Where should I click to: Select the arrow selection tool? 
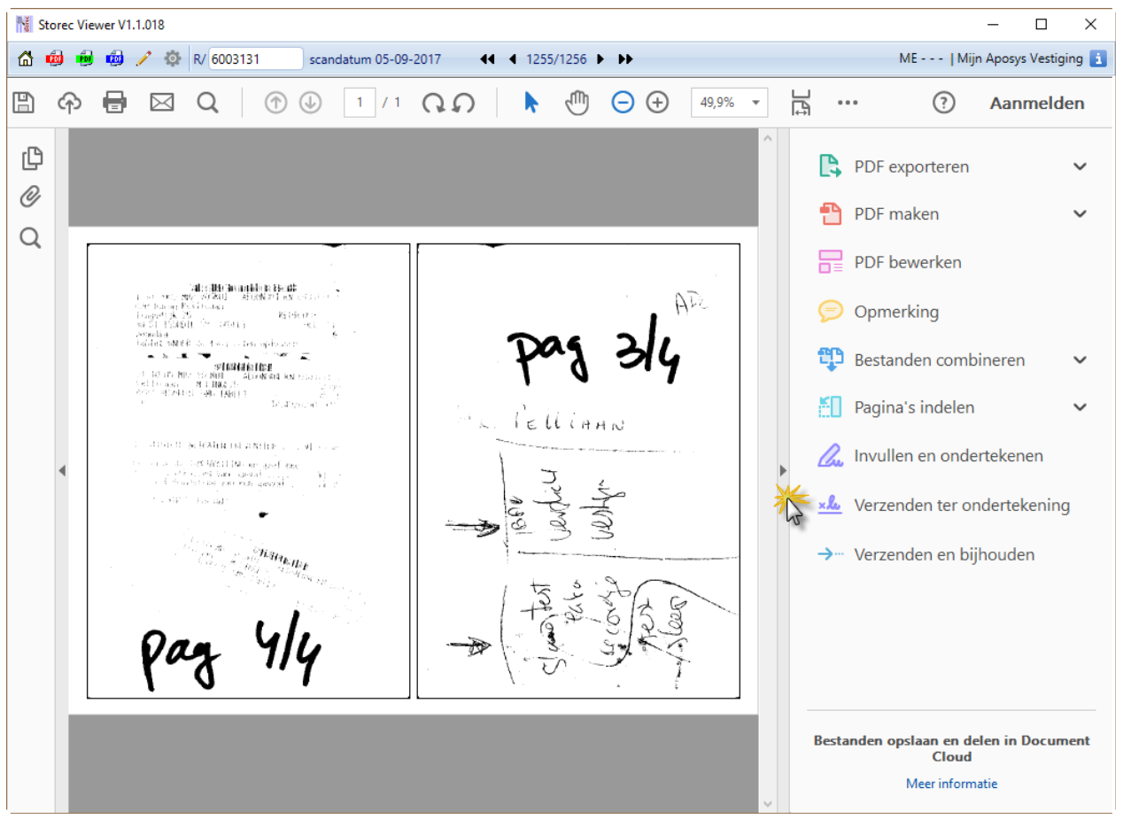click(531, 103)
